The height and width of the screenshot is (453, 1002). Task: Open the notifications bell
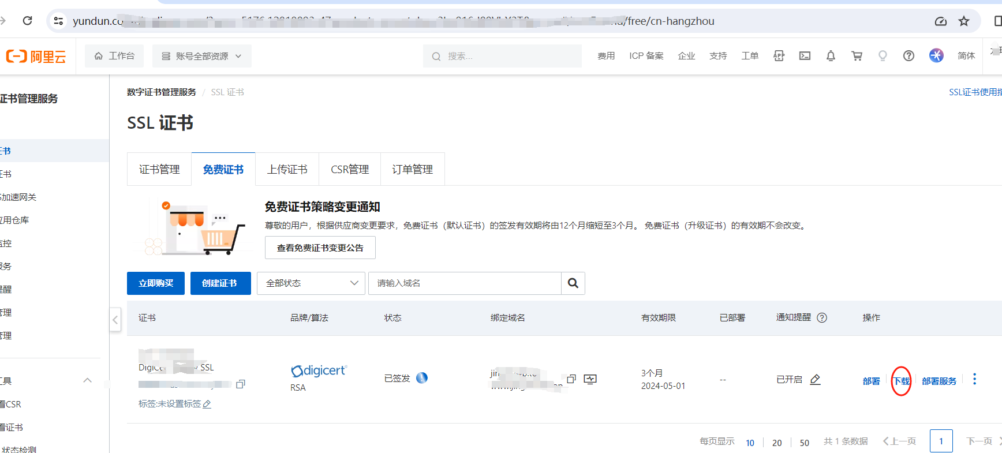831,56
